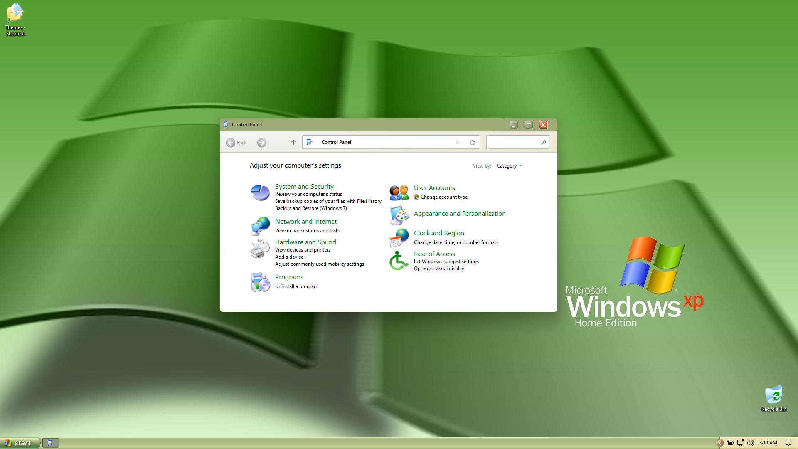Open the volume icon in system tray

[751, 443]
